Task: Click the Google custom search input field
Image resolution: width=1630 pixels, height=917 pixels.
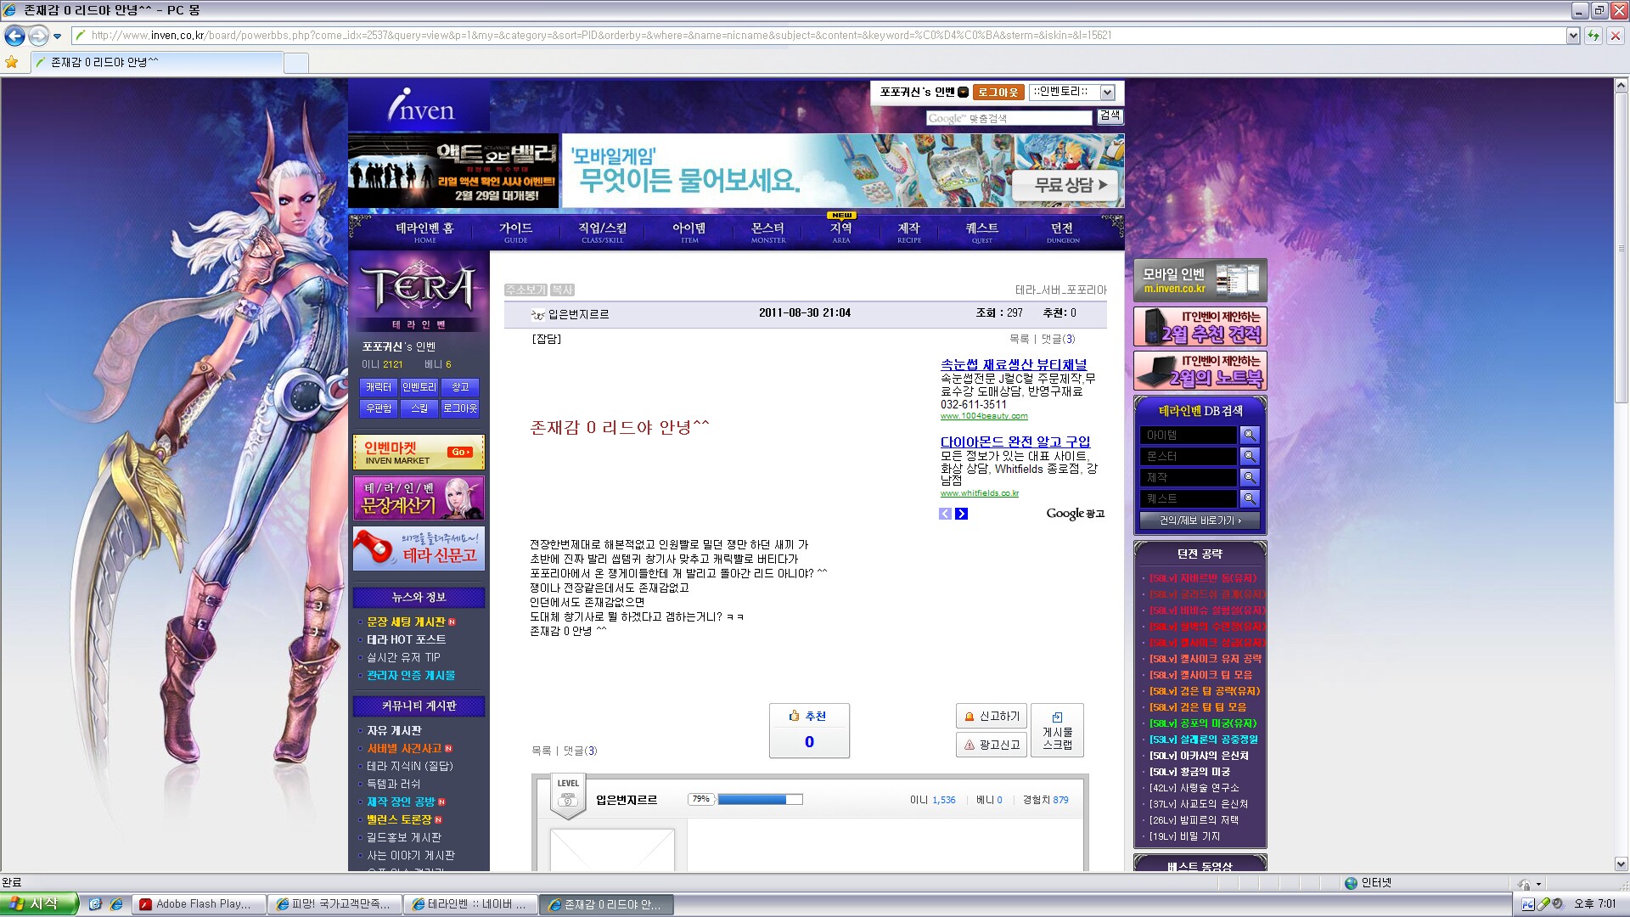Action: click(x=1009, y=118)
